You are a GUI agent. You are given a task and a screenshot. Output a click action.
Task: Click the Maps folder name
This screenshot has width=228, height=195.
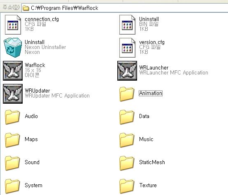click(31, 139)
